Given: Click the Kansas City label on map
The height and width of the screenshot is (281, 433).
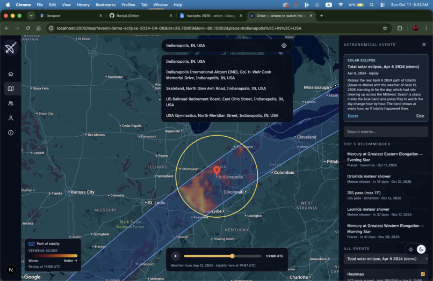Looking at the screenshot, I should (83, 192).
